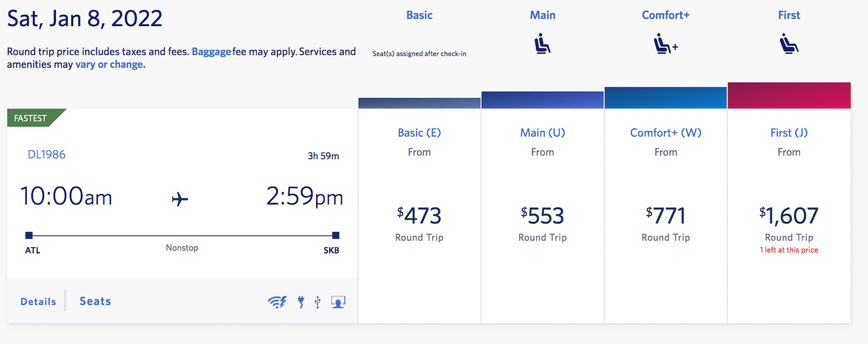Click the magenta First class color bar
This screenshot has width=868, height=344.
(789, 95)
